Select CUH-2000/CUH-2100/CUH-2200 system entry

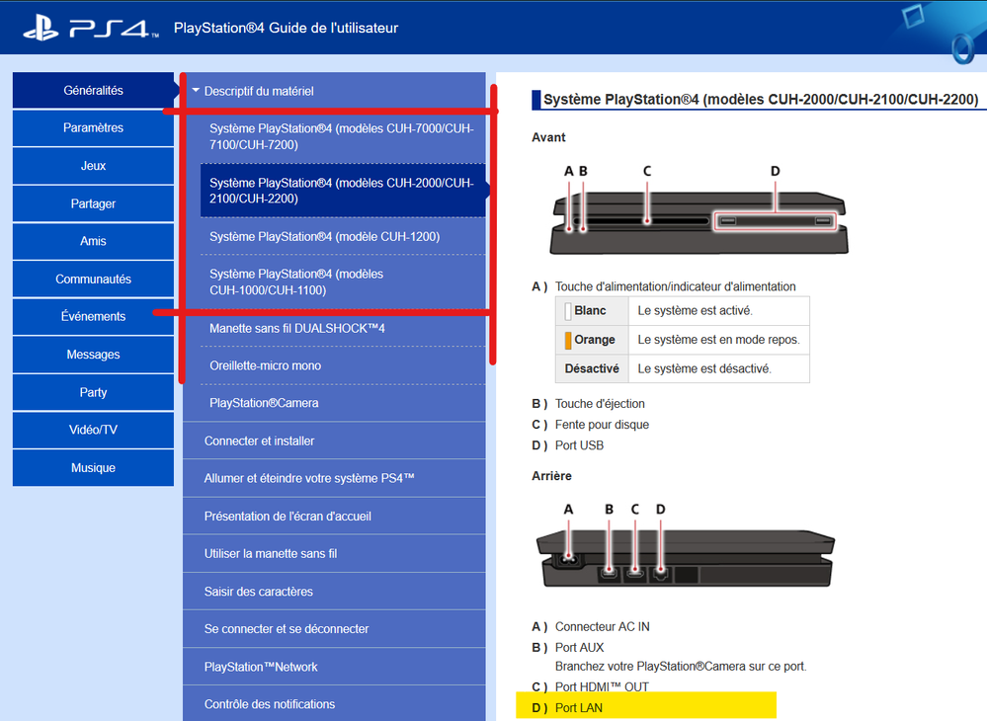tap(343, 191)
